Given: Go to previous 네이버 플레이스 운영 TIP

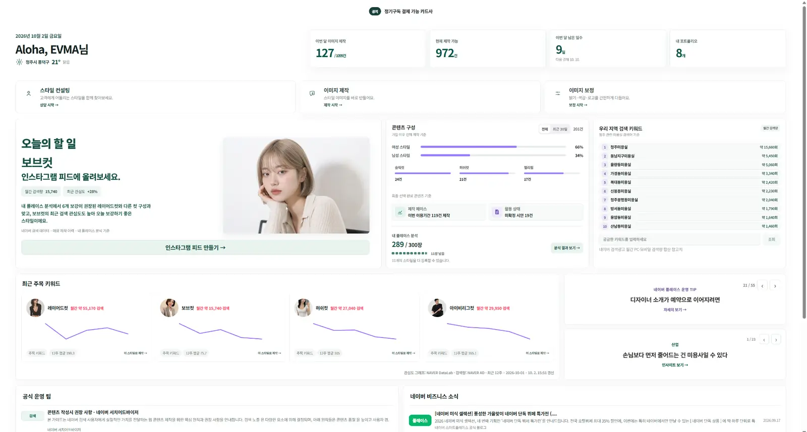Looking at the screenshot, I should tap(762, 286).
